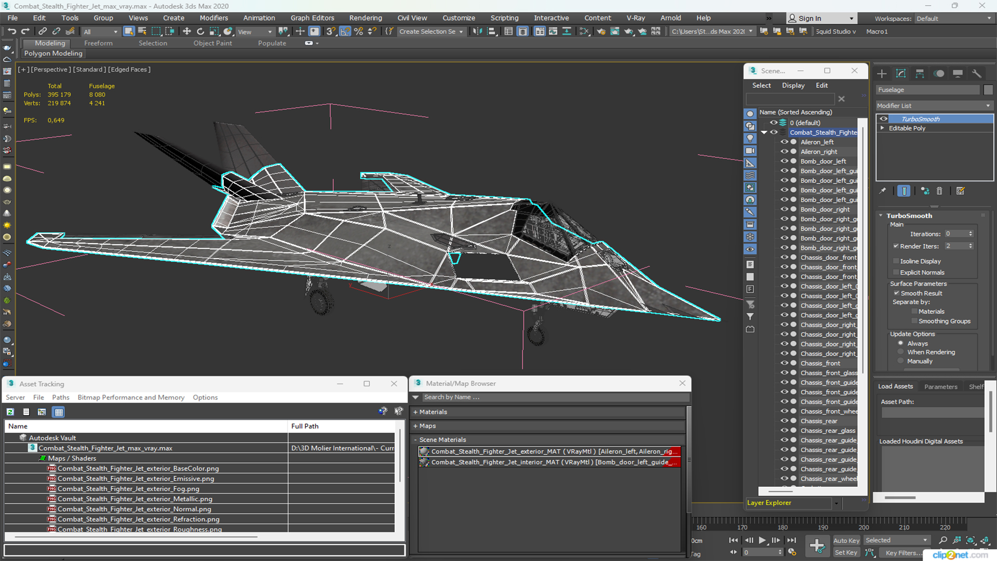Refresh the Asset Tracking list
This screenshot has height=561, width=997.
tap(10, 412)
